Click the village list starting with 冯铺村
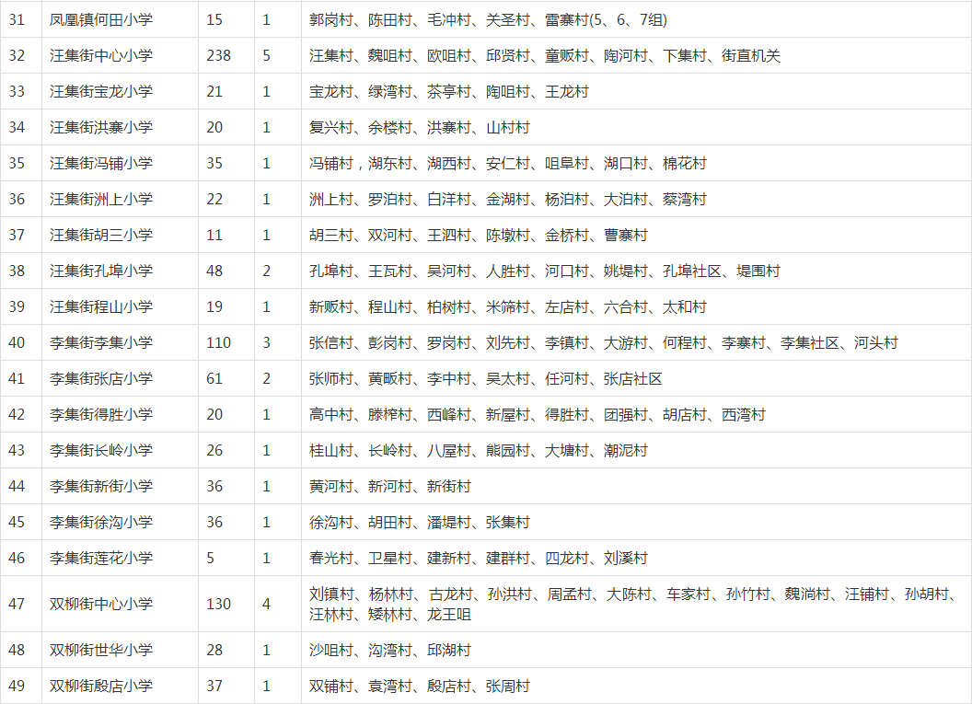Viewport: 972px width, 704px height. [507, 163]
